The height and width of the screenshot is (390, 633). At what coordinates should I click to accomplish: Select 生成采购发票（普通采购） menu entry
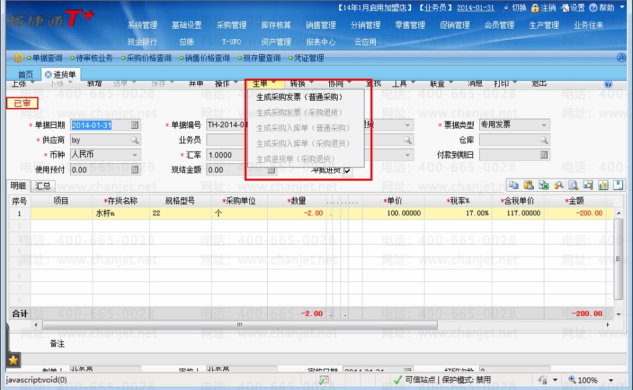coord(299,97)
